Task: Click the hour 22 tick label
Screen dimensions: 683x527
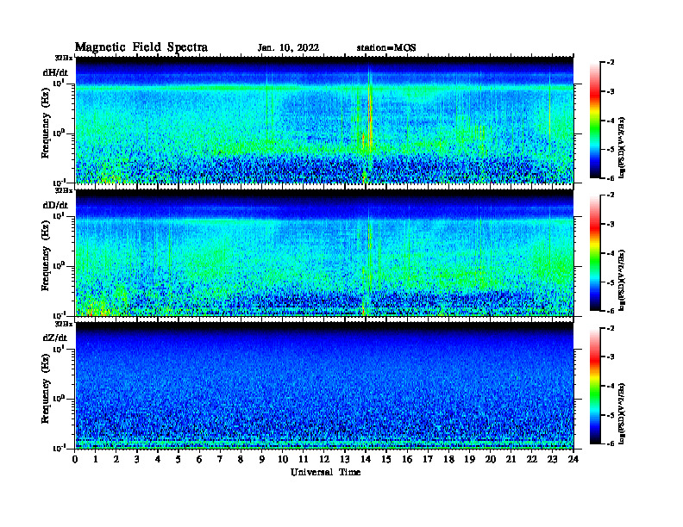Action: pos(532,459)
